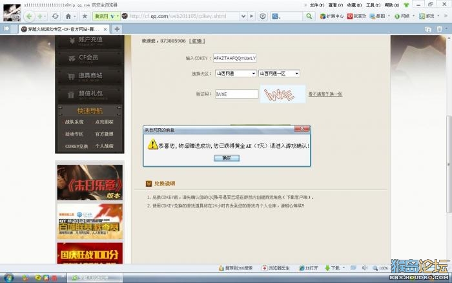Click the go arrow beside address bar
Screen dimensions: 452x283
(251, 16)
